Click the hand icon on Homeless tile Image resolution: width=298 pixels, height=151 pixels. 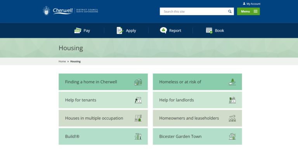click(x=232, y=82)
